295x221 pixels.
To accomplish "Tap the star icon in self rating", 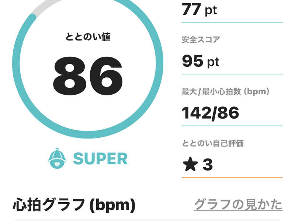I will (x=190, y=164).
